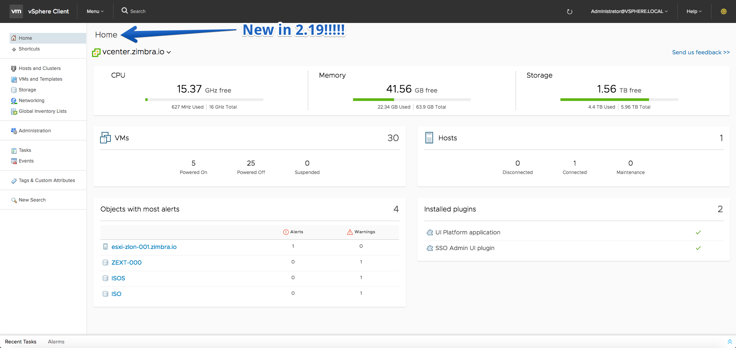Open the ZEXT-000 datastore link
The width and height of the screenshot is (736, 348).
point(127,263)
